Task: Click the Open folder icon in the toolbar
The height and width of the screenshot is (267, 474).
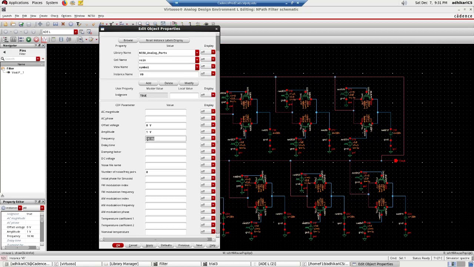Action: (x=13, y=24)
